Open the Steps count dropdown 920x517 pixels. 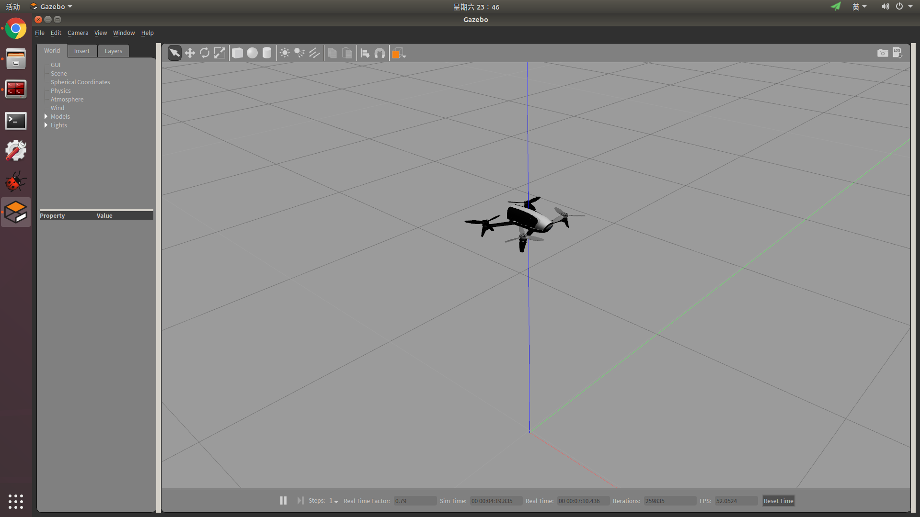(x=333, y=501)
